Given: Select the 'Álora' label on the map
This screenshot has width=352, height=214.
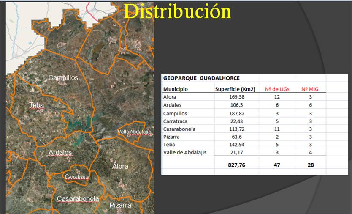Looking at the screenshot, I should (x=120, y=166).
